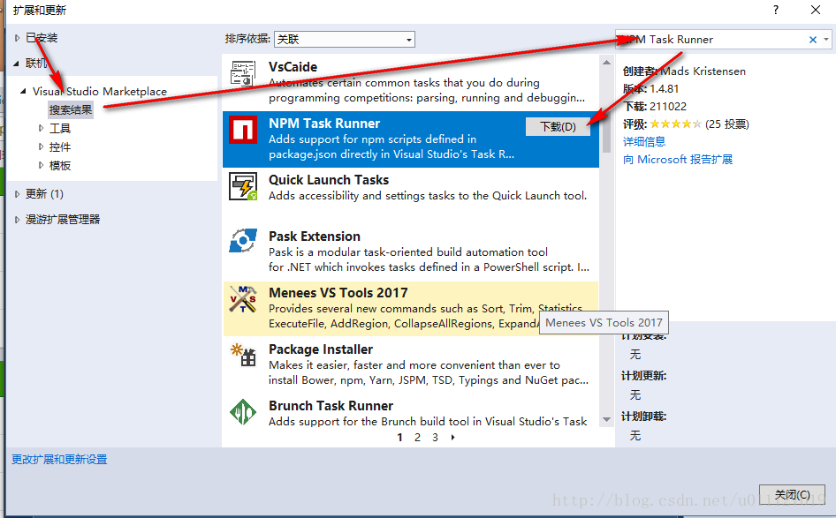Select the Package Installer title
Viewport: 836px width, 518px height.
321,349
